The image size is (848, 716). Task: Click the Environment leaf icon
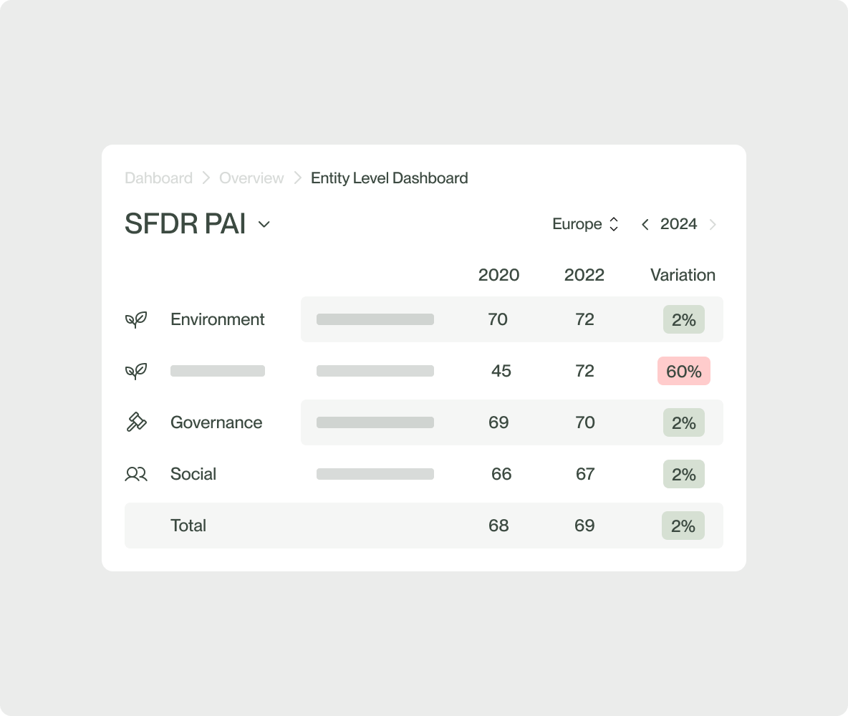[x=136, y=319]
